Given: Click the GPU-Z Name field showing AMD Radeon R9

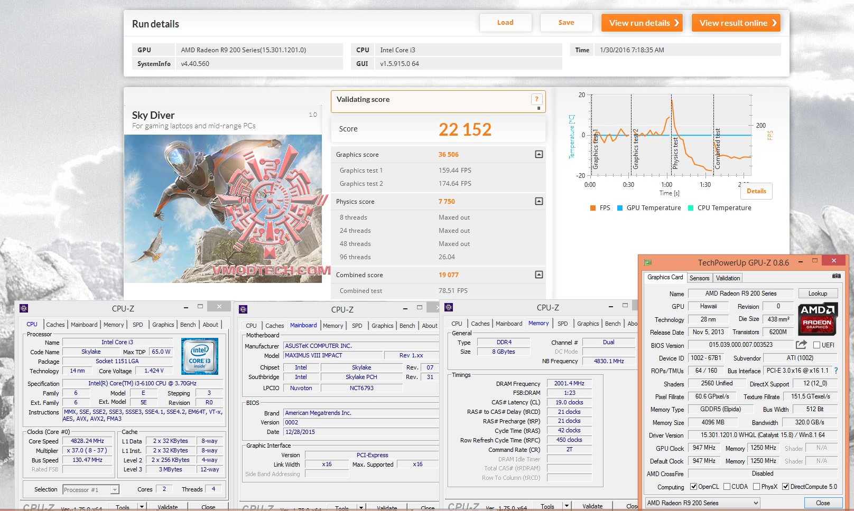Looking at the screenshot, I should pyautogui.click(x=740, y=294).
